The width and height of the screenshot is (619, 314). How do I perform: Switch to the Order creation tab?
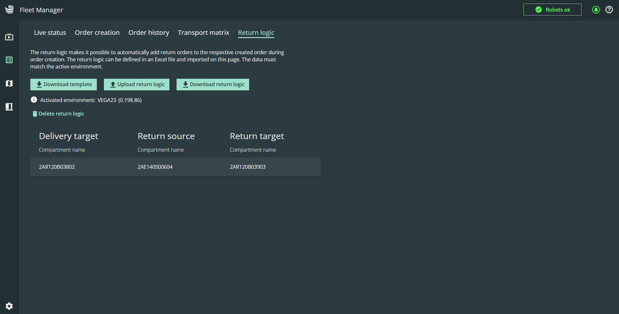(x=97, y=33)
